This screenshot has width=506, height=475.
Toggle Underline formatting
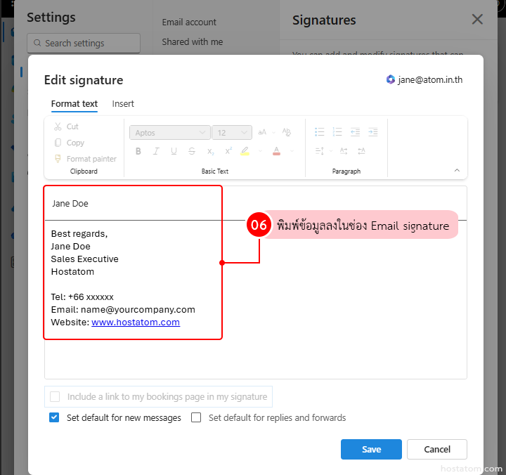[174, 151]
